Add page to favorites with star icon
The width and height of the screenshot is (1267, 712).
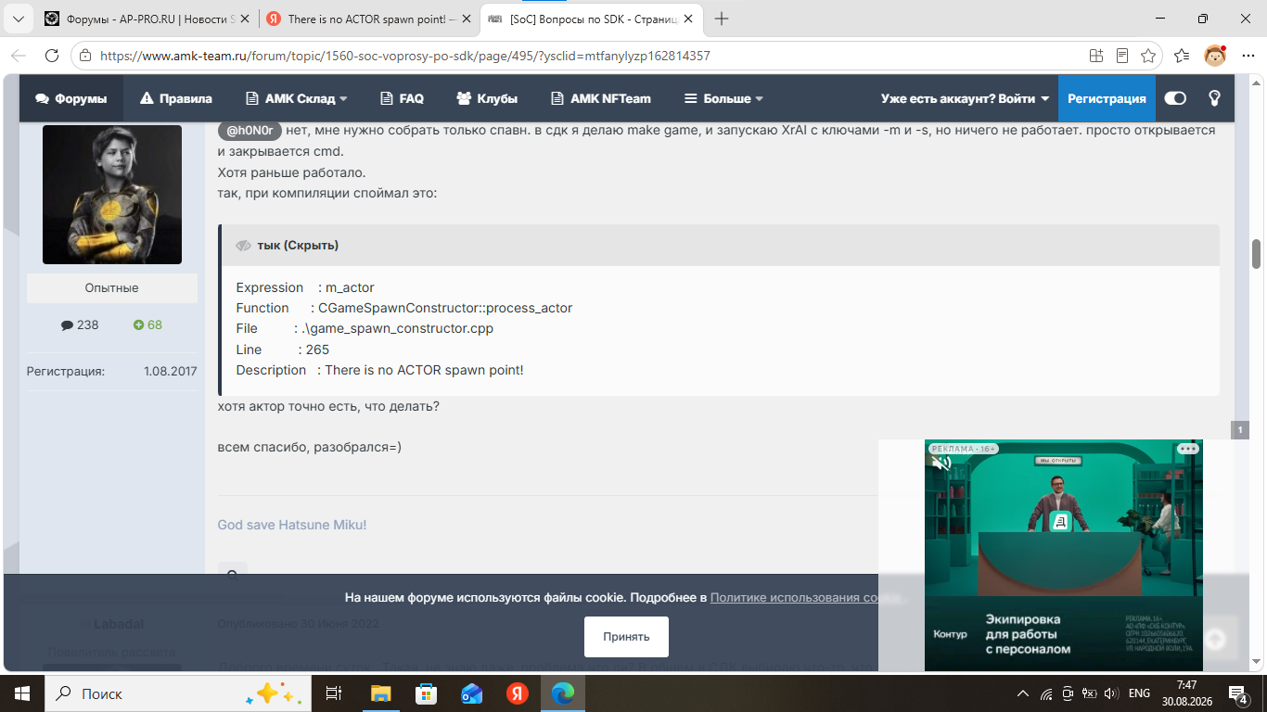[1148, 56]
